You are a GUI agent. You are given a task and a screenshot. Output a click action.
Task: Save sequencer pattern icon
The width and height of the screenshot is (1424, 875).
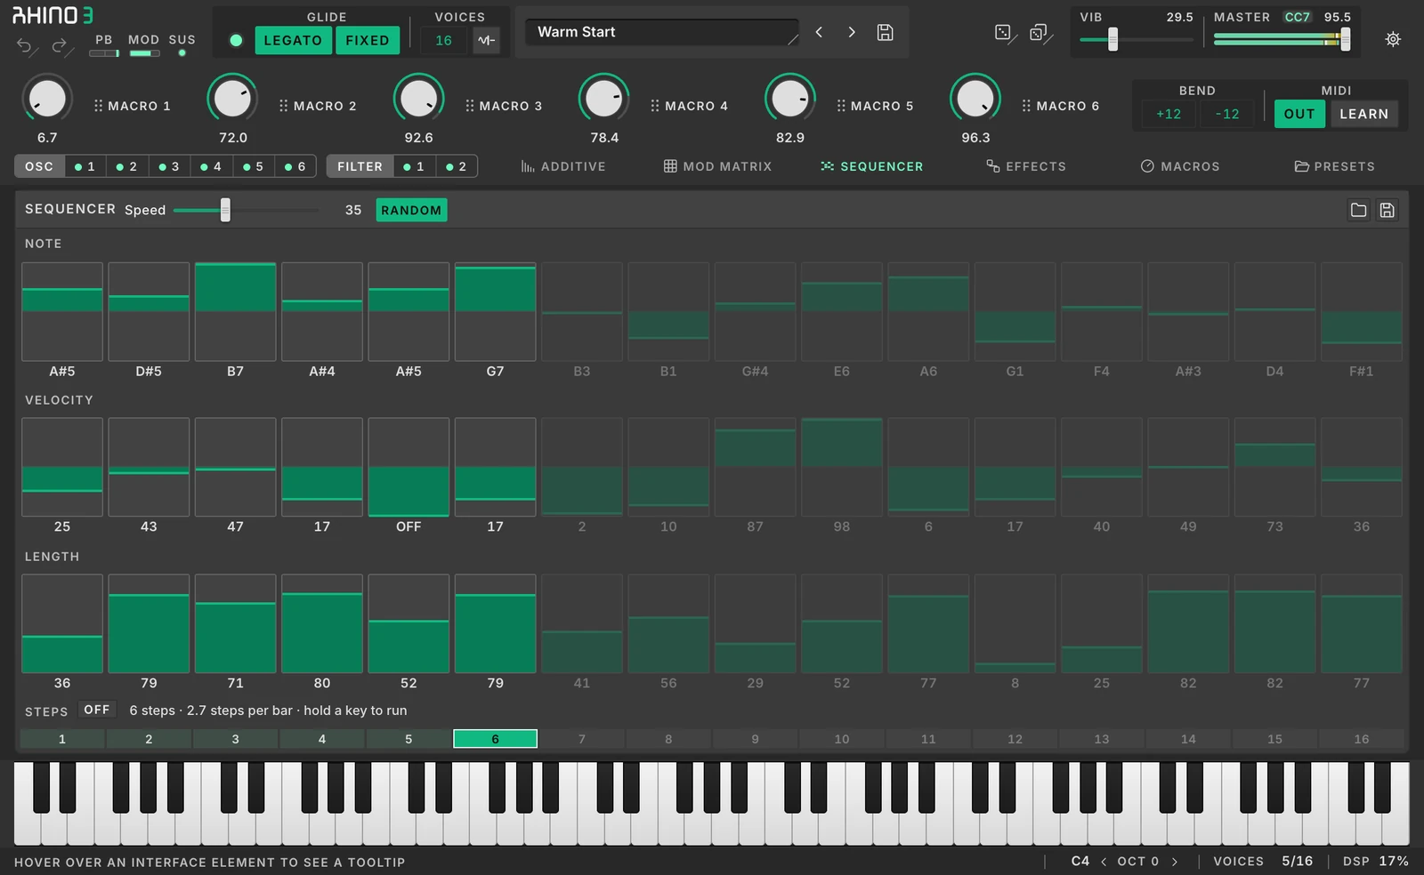[1387, 210]
